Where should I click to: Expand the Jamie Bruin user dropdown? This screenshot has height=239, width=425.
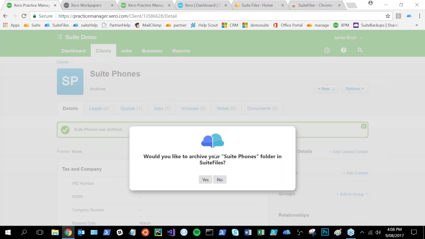(348, 38)
